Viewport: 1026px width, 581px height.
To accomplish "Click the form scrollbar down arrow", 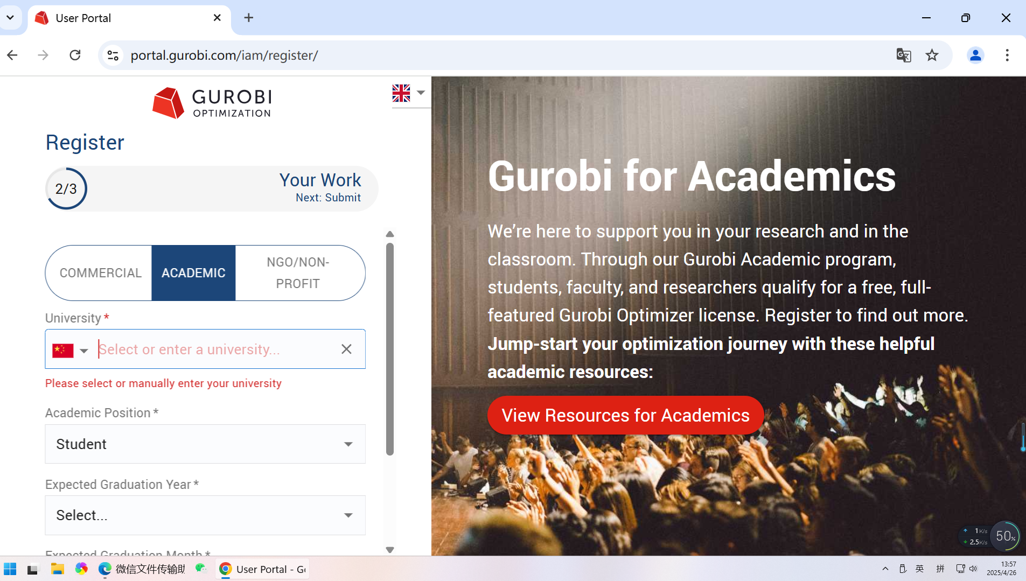I will tap(390, 550).
